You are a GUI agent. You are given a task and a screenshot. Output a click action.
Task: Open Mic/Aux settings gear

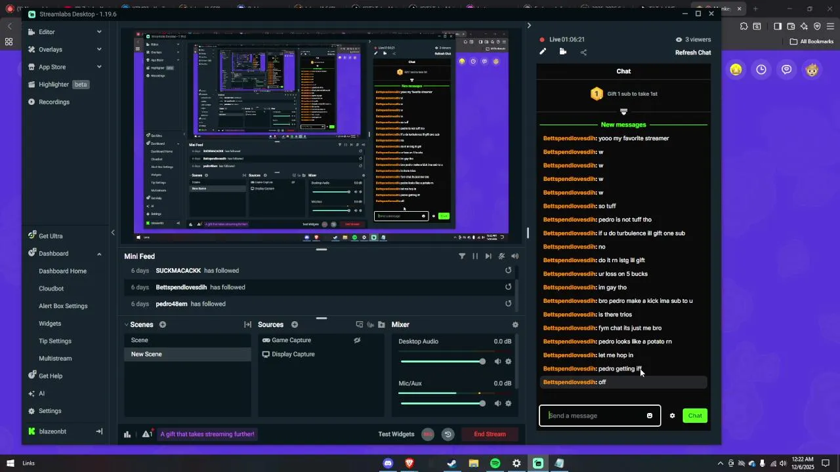[508, 403]
